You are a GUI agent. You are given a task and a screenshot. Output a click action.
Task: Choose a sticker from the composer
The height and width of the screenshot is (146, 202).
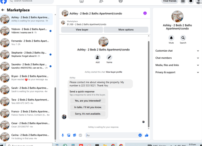74,135
